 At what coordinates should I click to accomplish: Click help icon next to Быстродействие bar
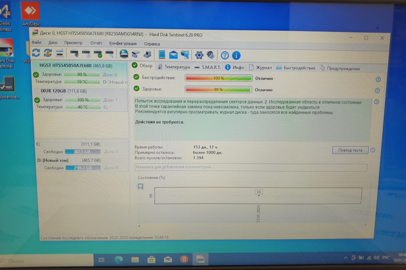(x=378, y=79)
